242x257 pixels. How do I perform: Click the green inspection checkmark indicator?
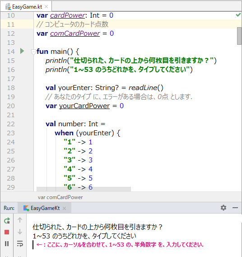[x=238, y=15]
